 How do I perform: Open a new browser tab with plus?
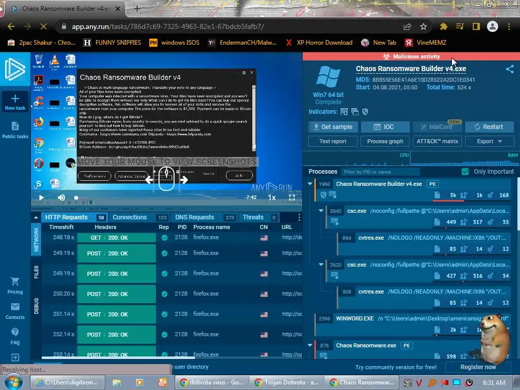(x=137, y=9)
